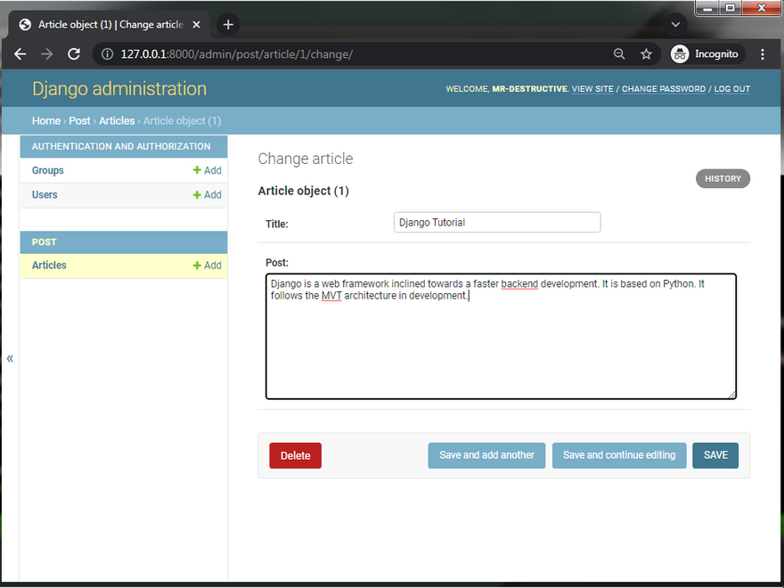Click Save and continue editing
Screen dimensions: 784x588
[x=619, y=455]
